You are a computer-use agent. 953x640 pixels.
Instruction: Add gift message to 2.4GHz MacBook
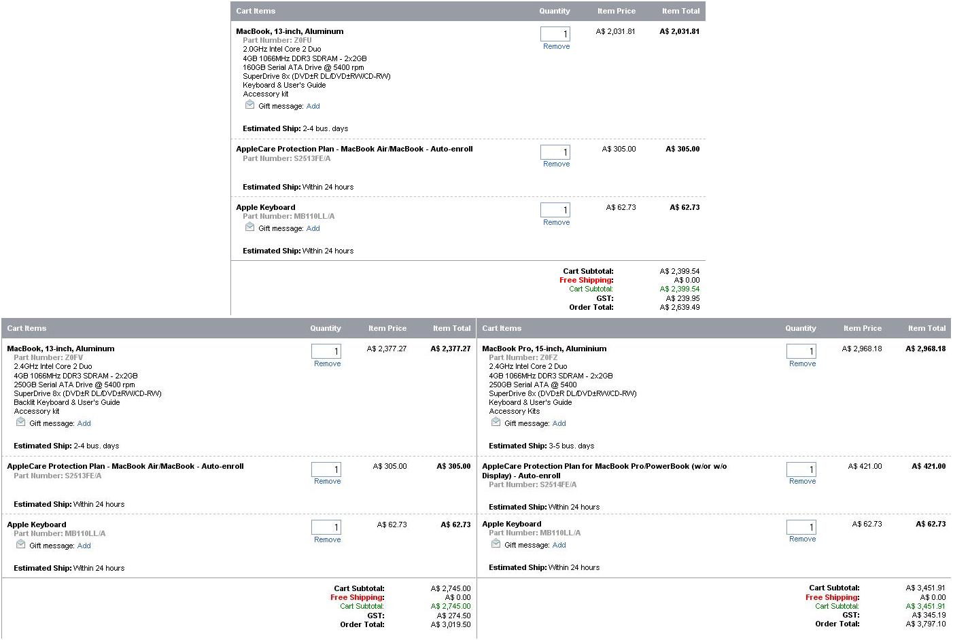[x=84, y=423]
